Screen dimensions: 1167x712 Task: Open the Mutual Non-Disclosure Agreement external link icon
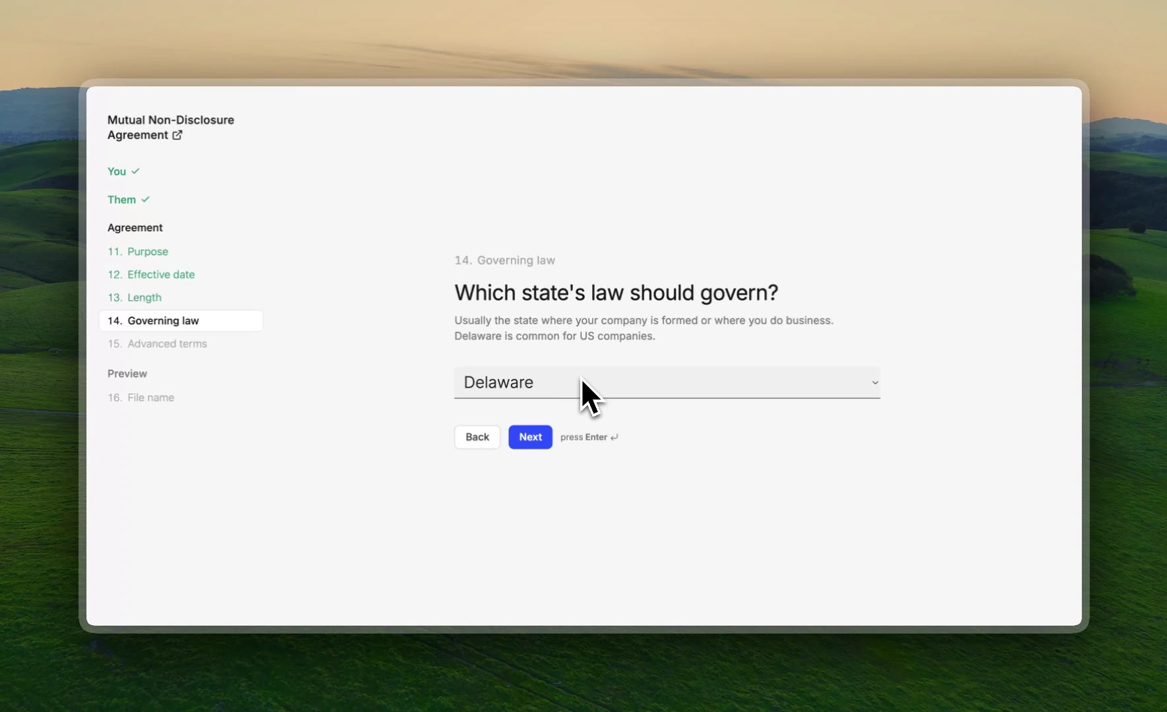[177, 135]
